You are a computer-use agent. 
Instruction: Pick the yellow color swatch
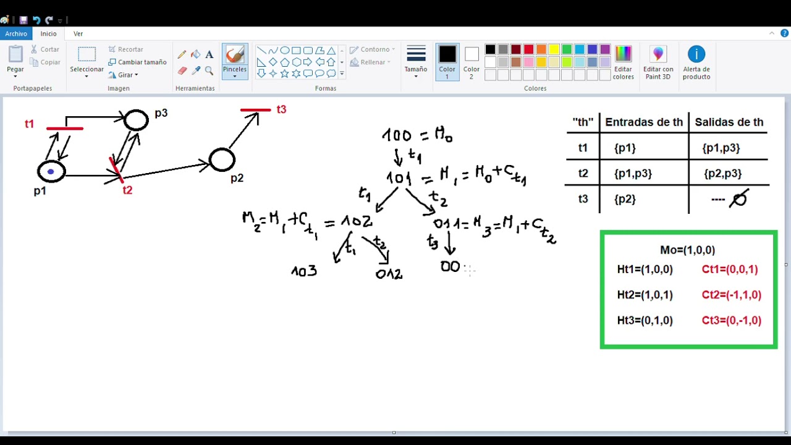(554, 49)
